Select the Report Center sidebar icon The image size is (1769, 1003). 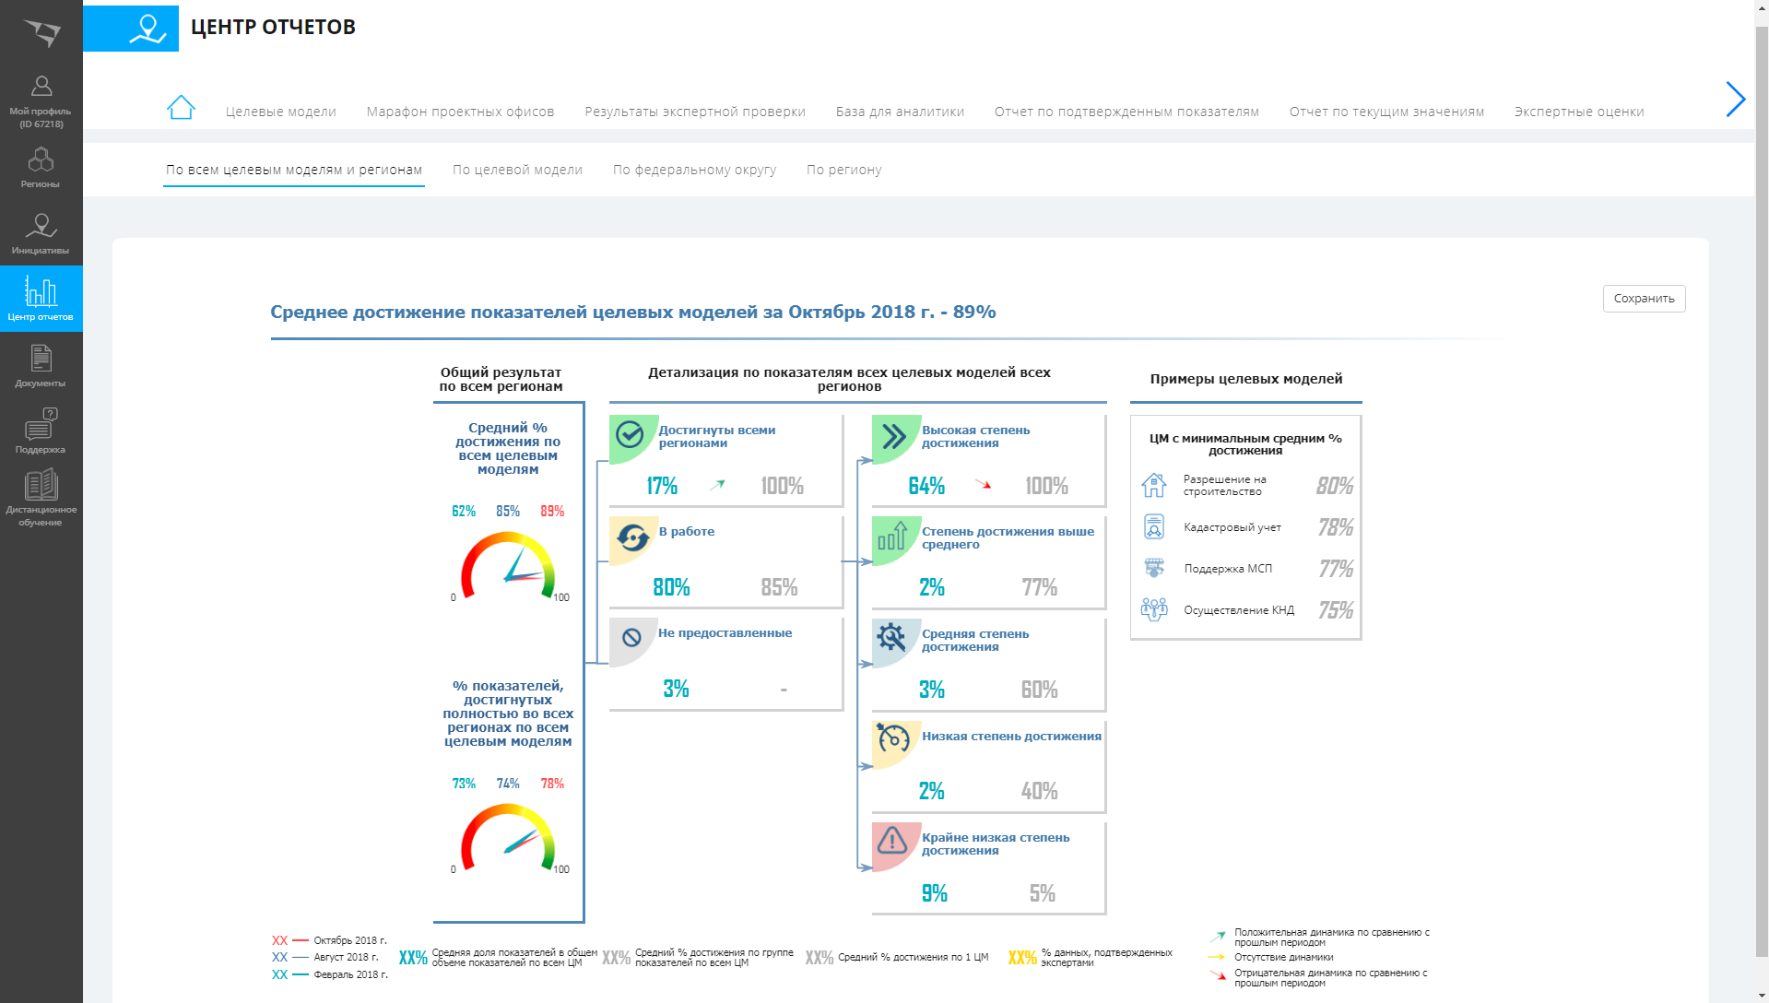(x=41, y=299)
